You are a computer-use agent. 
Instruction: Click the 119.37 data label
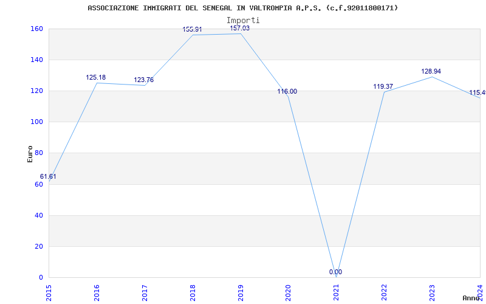383,86
